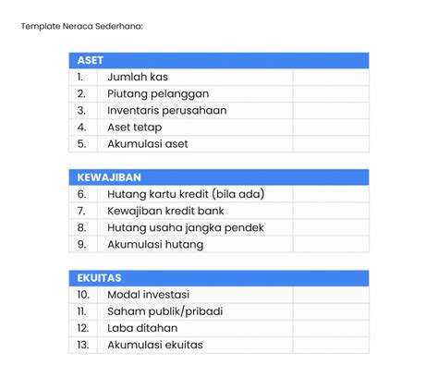438x377 pixels.
Task: Select Hutang kartu kredit (bila ada) row
Action: pyautogui.click(x=219, y=194)
